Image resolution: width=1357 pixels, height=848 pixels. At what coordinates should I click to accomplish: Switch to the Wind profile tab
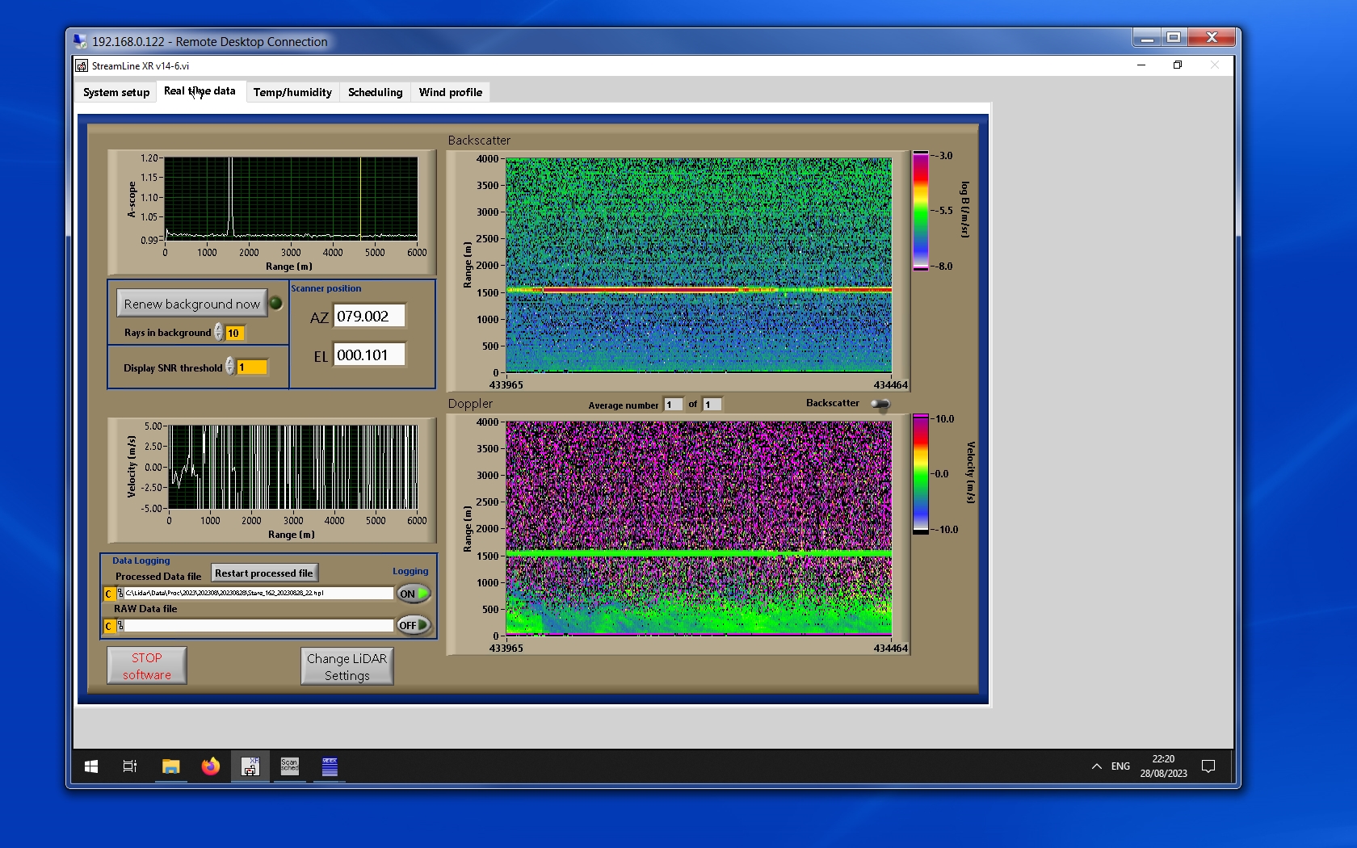(x=450, y=92)
